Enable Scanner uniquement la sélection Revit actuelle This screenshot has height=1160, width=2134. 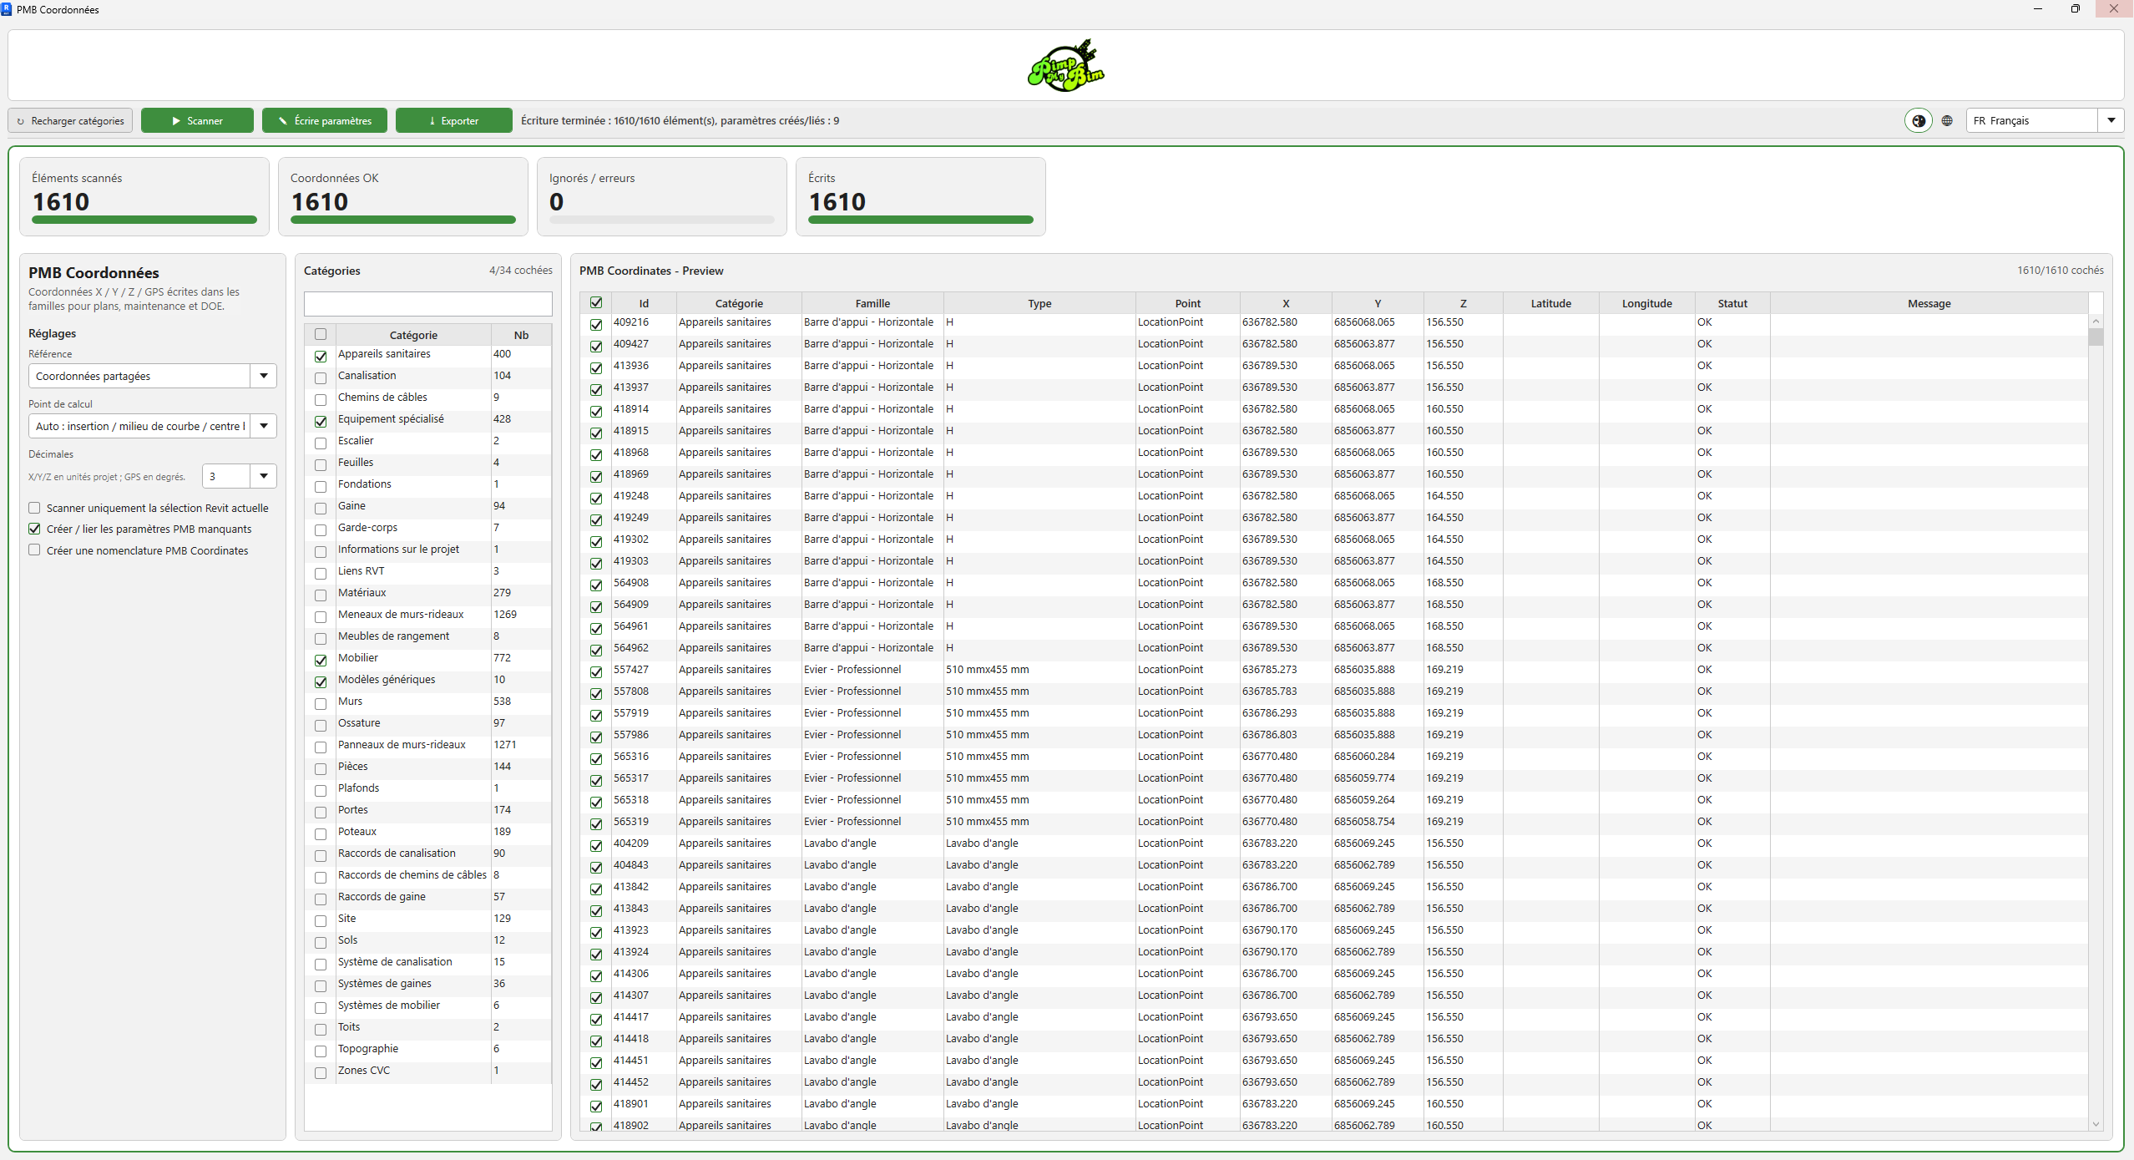[34, 508]
